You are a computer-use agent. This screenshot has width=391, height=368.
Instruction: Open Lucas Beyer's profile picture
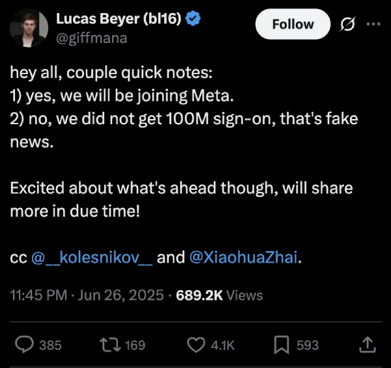(x=29, y=28)
